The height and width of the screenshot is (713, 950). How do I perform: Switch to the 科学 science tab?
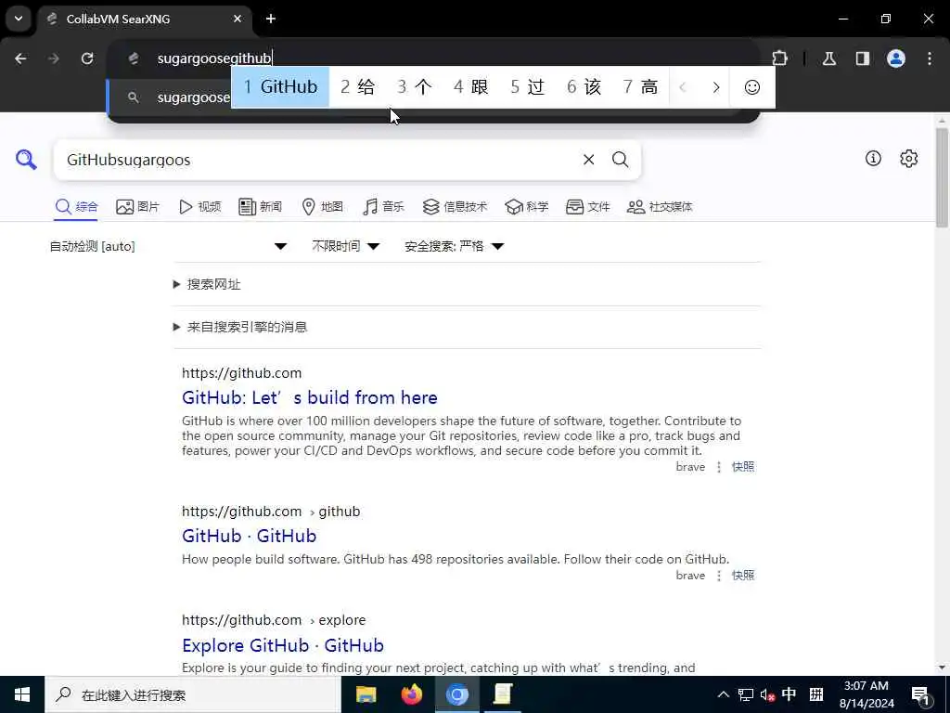(x=527, y=207)
